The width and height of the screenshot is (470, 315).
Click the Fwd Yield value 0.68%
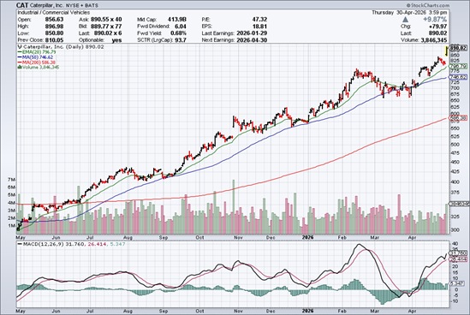(178, 33)
